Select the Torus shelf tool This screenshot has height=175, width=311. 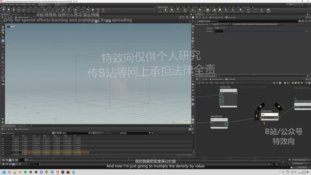(18, 10)
